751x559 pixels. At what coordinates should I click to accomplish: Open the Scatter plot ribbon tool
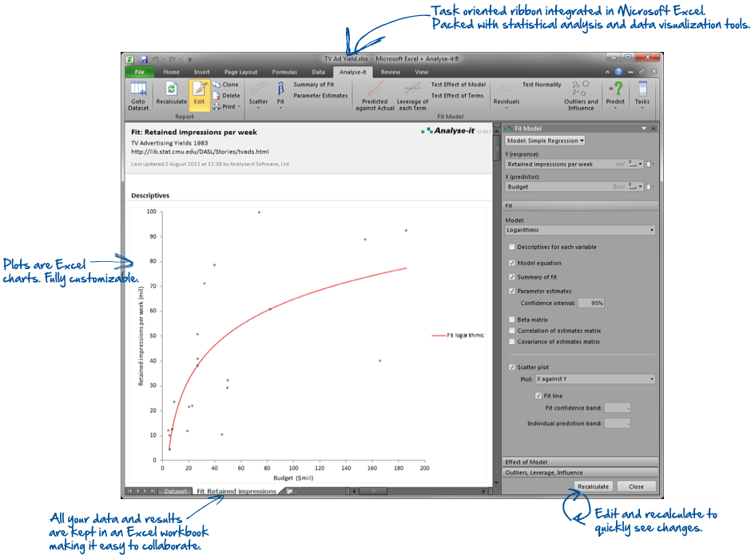tap(258, 94)
